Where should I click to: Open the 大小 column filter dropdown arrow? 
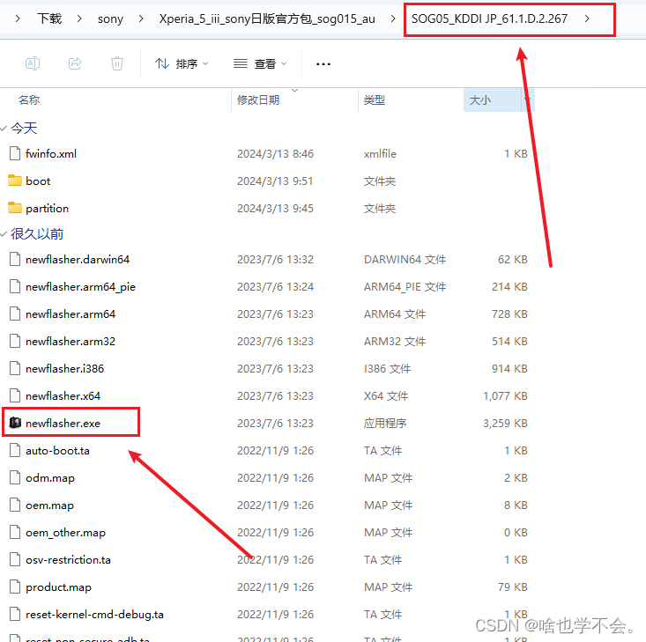(x=528, y=100)
